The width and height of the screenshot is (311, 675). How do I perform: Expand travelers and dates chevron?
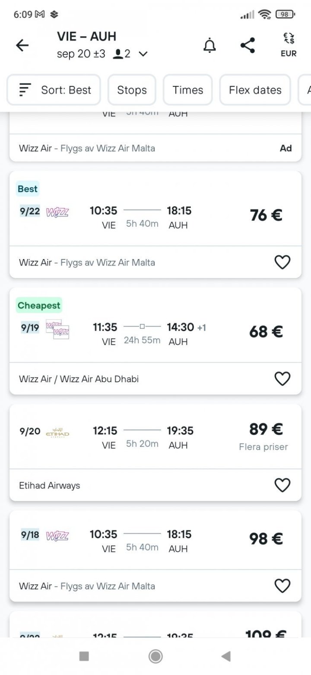[x=143, y=54]
